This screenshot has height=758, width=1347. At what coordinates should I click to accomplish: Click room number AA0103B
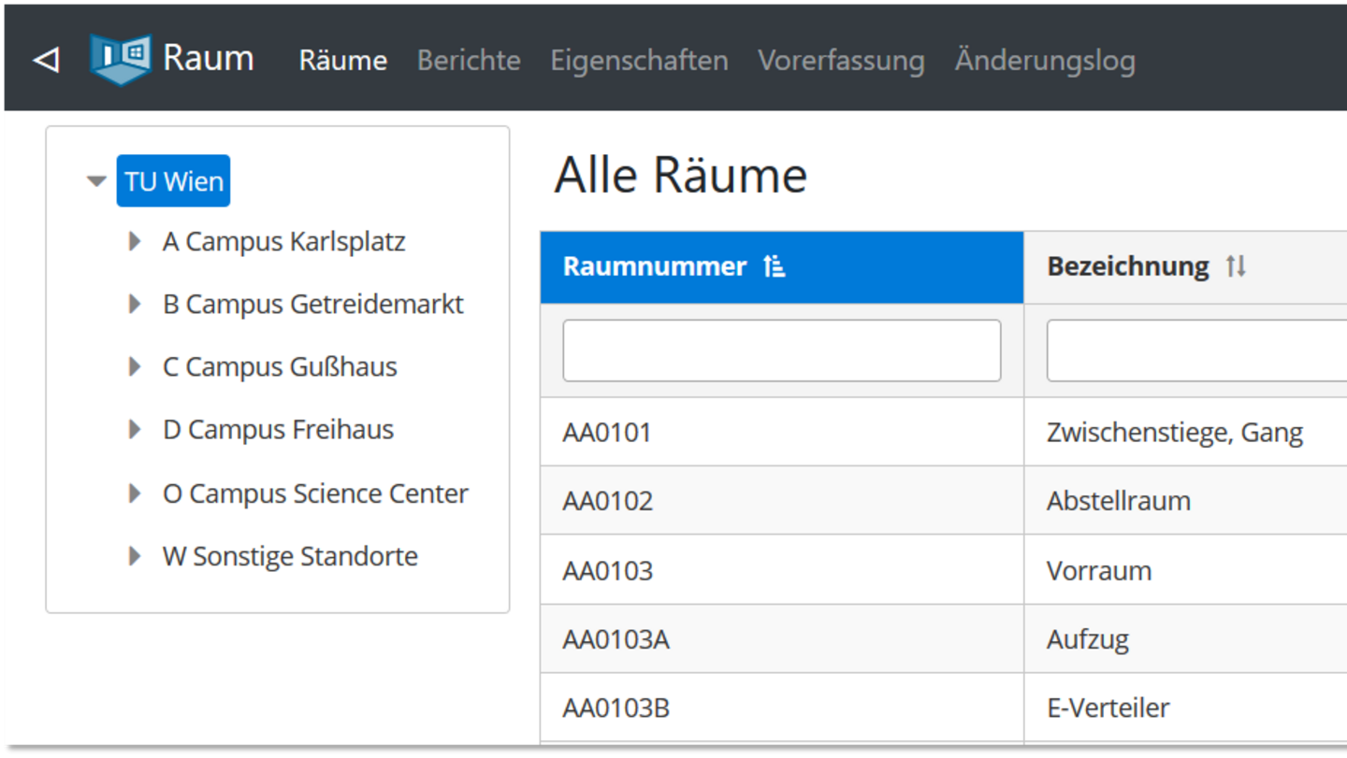point(616,708)
